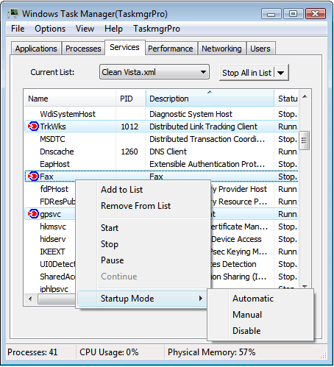334x367 pixels.
Task: Open the Stop All in List dropdown arrow
Action: point(281,73)
